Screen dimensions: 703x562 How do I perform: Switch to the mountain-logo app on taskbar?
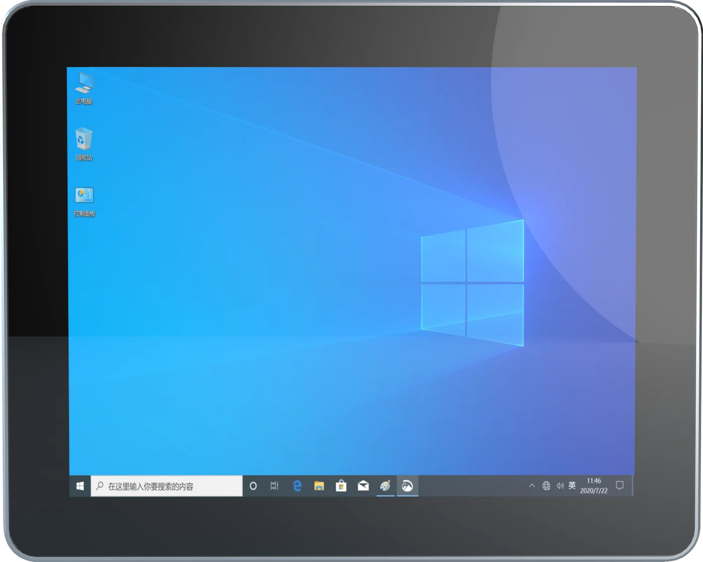407,486
